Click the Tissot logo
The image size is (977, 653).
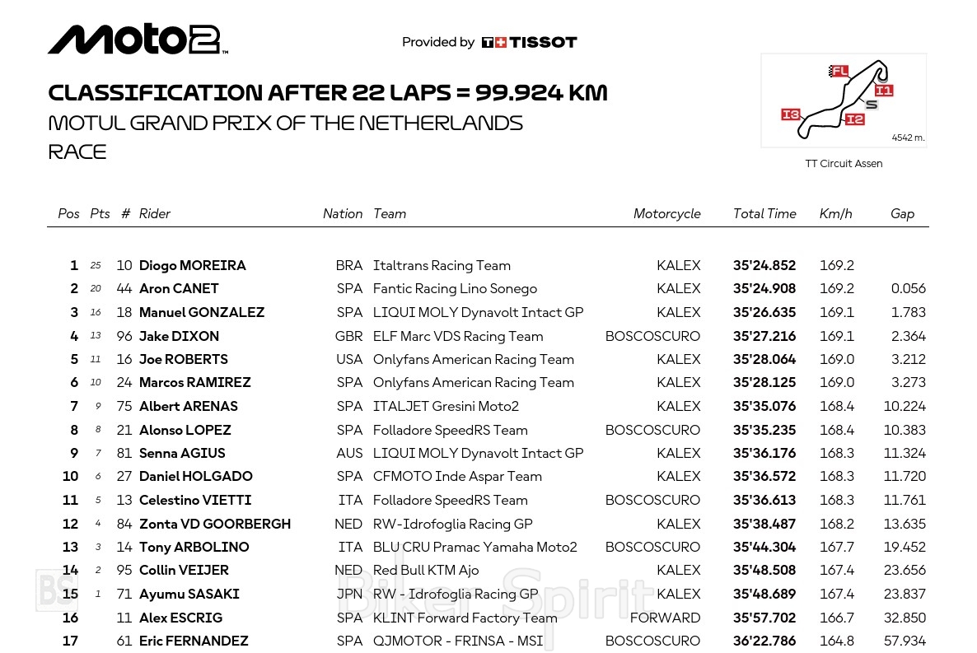[529, 42]
